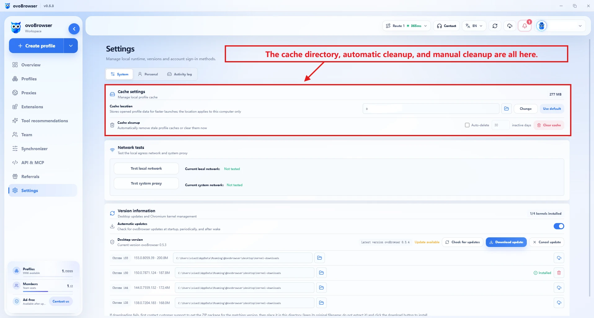Click Use default cache location
The height and width of the screenshot is (318, 594).
coord(552,109)
